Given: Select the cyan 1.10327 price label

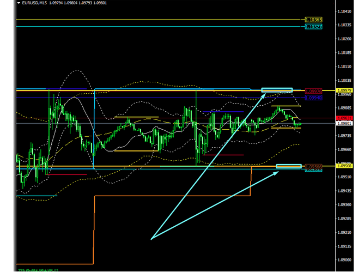Looking at the screenshot, I should click(x=313, y=26).
